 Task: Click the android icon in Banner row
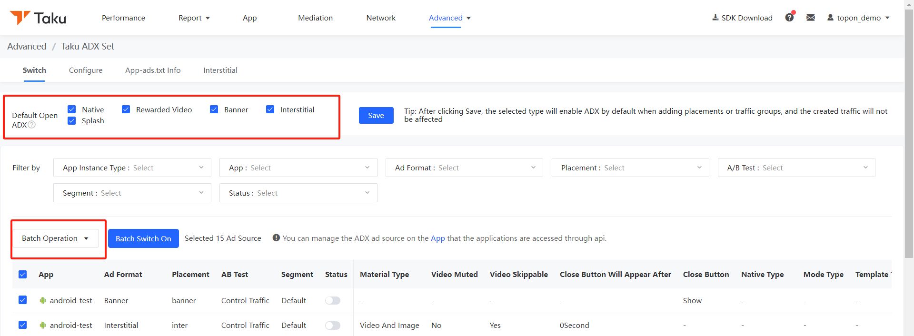[x=43, y=300]
